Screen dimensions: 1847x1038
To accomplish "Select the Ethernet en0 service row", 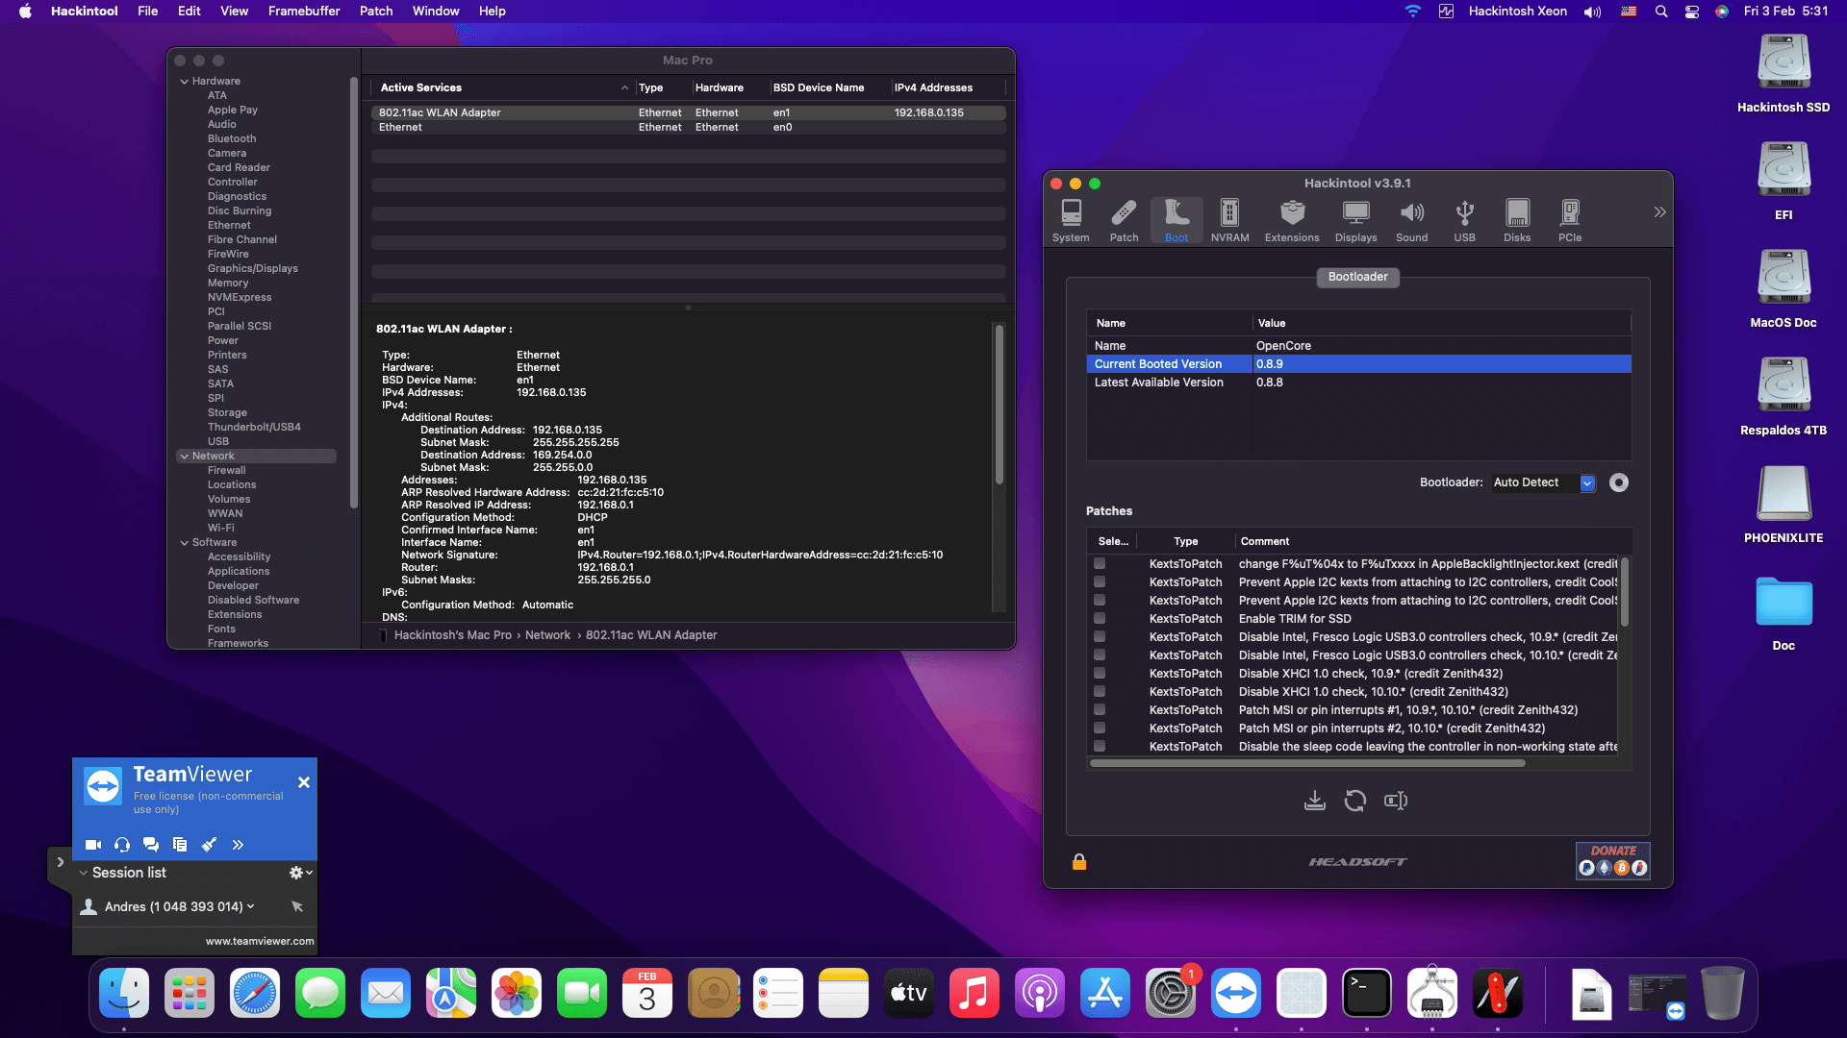I will (689, 127).
